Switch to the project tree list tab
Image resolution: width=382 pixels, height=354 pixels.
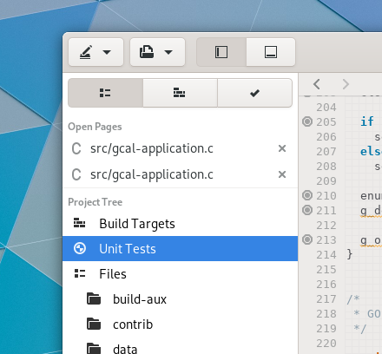tap(105, 93)
